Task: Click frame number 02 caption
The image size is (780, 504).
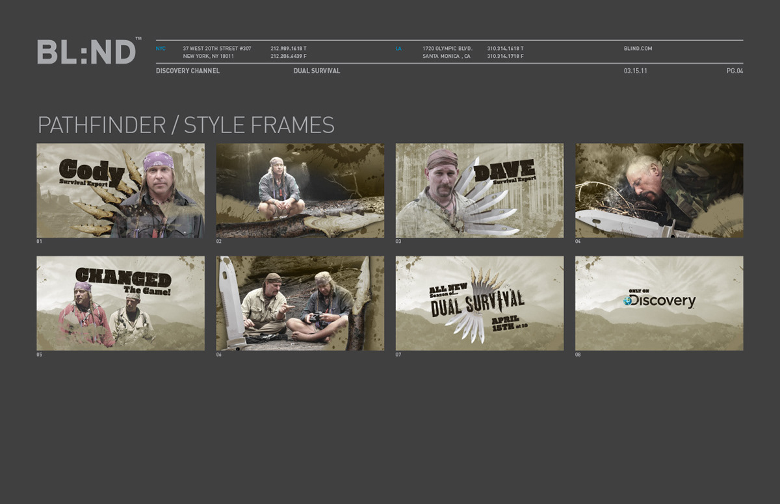Action: coord(219,242)
